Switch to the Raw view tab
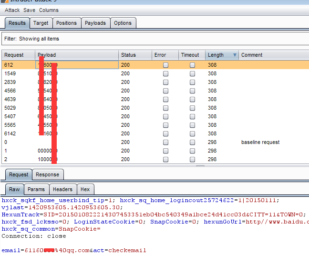Viewport: 309px width, 255px height. coord(14,189)
